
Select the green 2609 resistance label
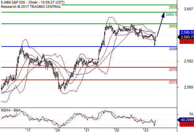pyautogui.click(x=173, y=7)
